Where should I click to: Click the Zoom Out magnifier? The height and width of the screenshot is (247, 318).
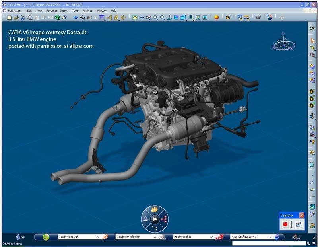163,18
